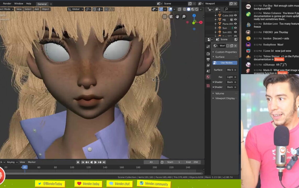Open the Object Mode dropdown

(x=7, y=9)
